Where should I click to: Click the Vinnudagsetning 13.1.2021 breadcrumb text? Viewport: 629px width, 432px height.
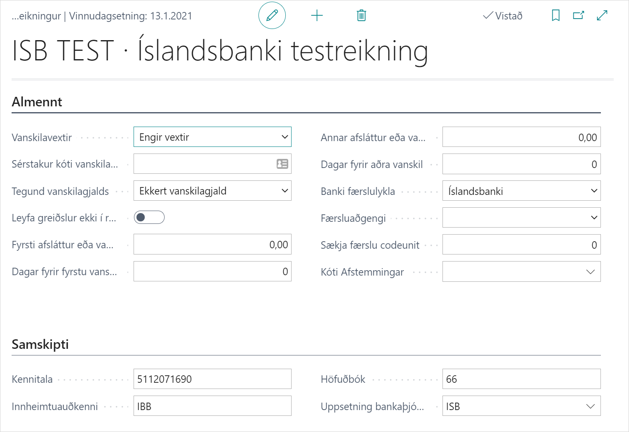click(x=131, y=16)
